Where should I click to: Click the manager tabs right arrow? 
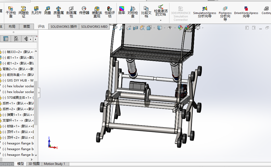pyautogui.click(x=36, y=39)
